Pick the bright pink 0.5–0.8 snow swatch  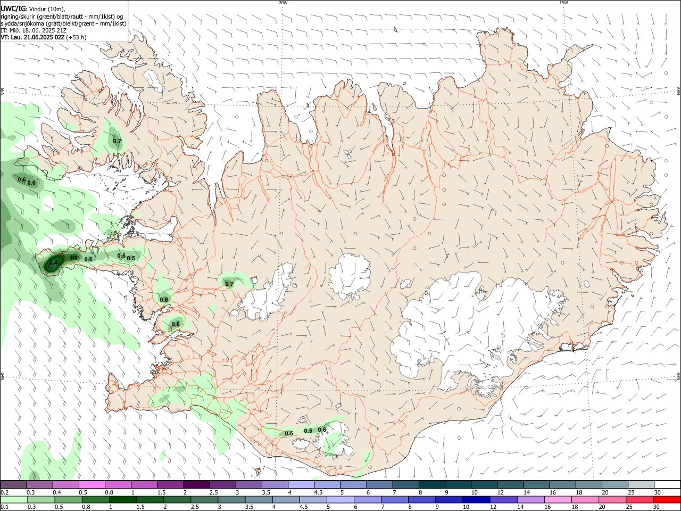(x=92, y=484)
